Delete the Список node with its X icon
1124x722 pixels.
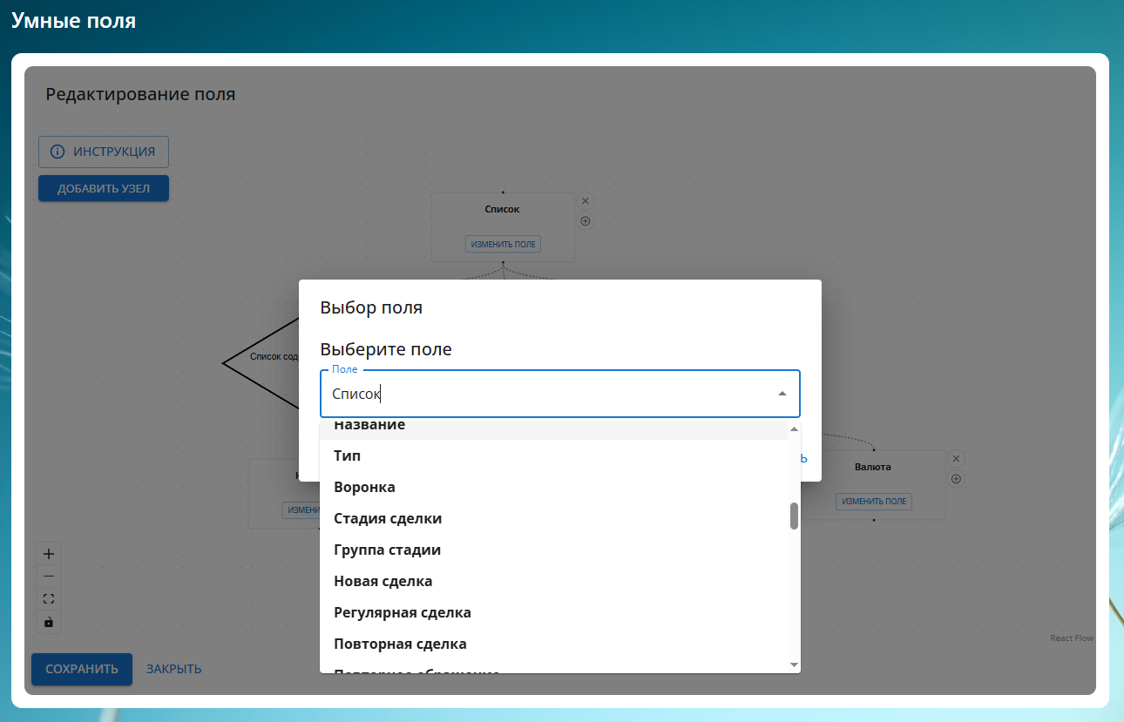pyautogui.click(x=586, y=200)
